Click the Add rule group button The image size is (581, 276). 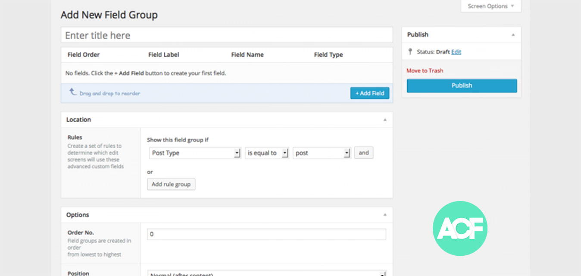tap(171, 184)
